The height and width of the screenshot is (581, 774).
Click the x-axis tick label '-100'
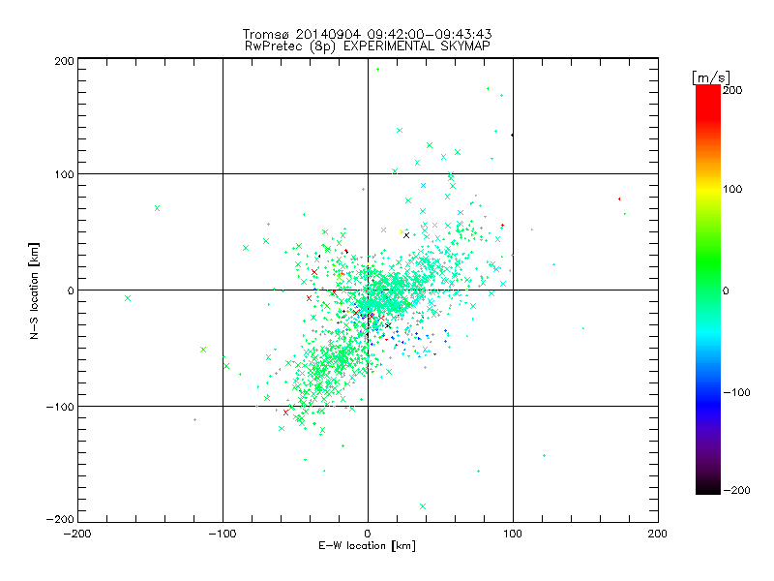(x=223, y=534)
